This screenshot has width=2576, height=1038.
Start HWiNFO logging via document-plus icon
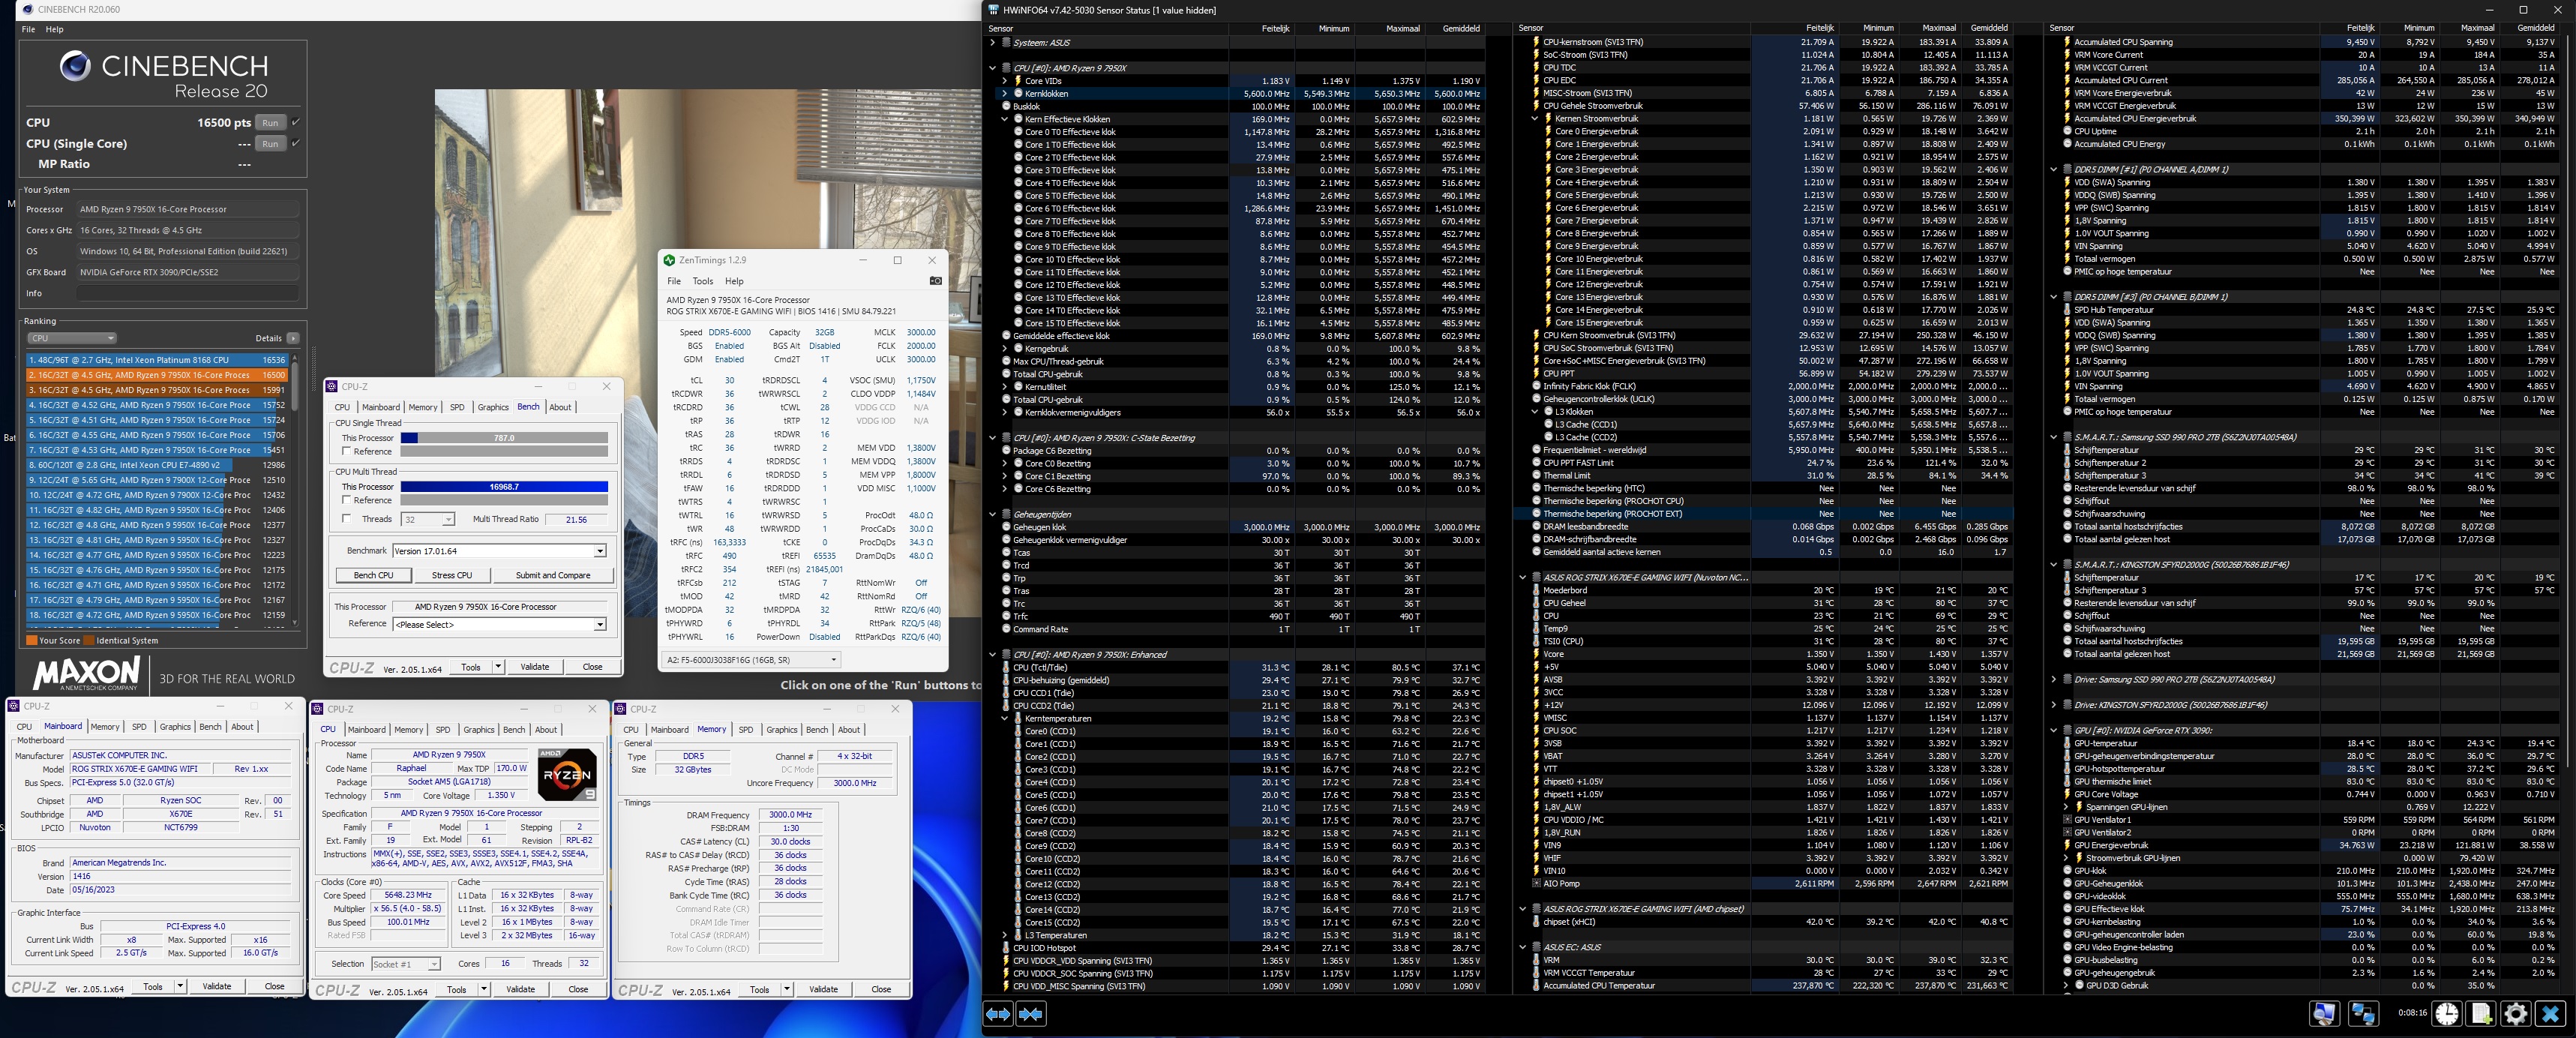point(2481,1014)
